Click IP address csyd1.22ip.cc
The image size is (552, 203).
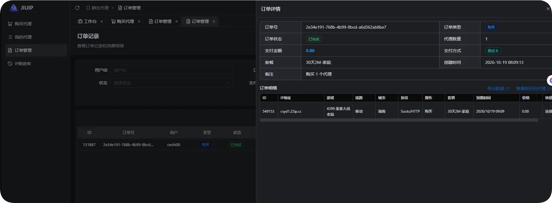(291, 111)
